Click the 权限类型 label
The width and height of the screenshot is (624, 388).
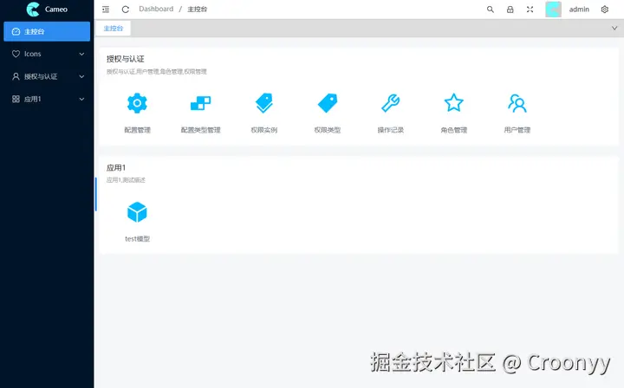pyautogui.click(x=328, y=130)
